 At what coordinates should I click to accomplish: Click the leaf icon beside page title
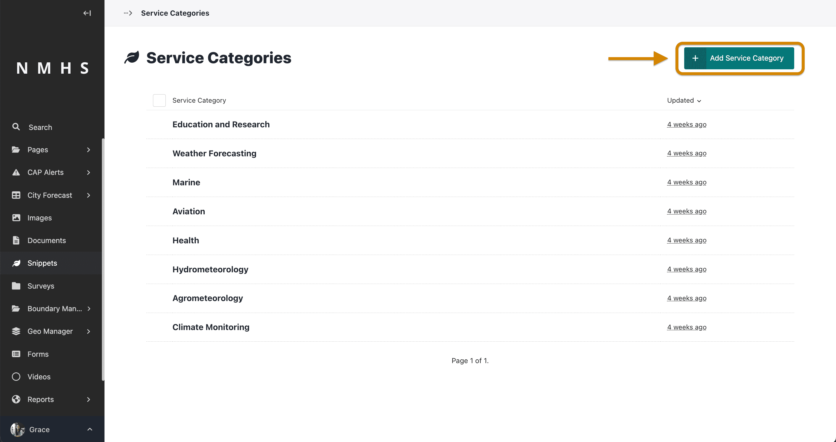point(132,57)
